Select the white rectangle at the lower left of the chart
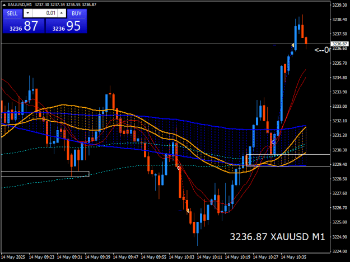Screen dimensions: 350x262 [45, 174]
